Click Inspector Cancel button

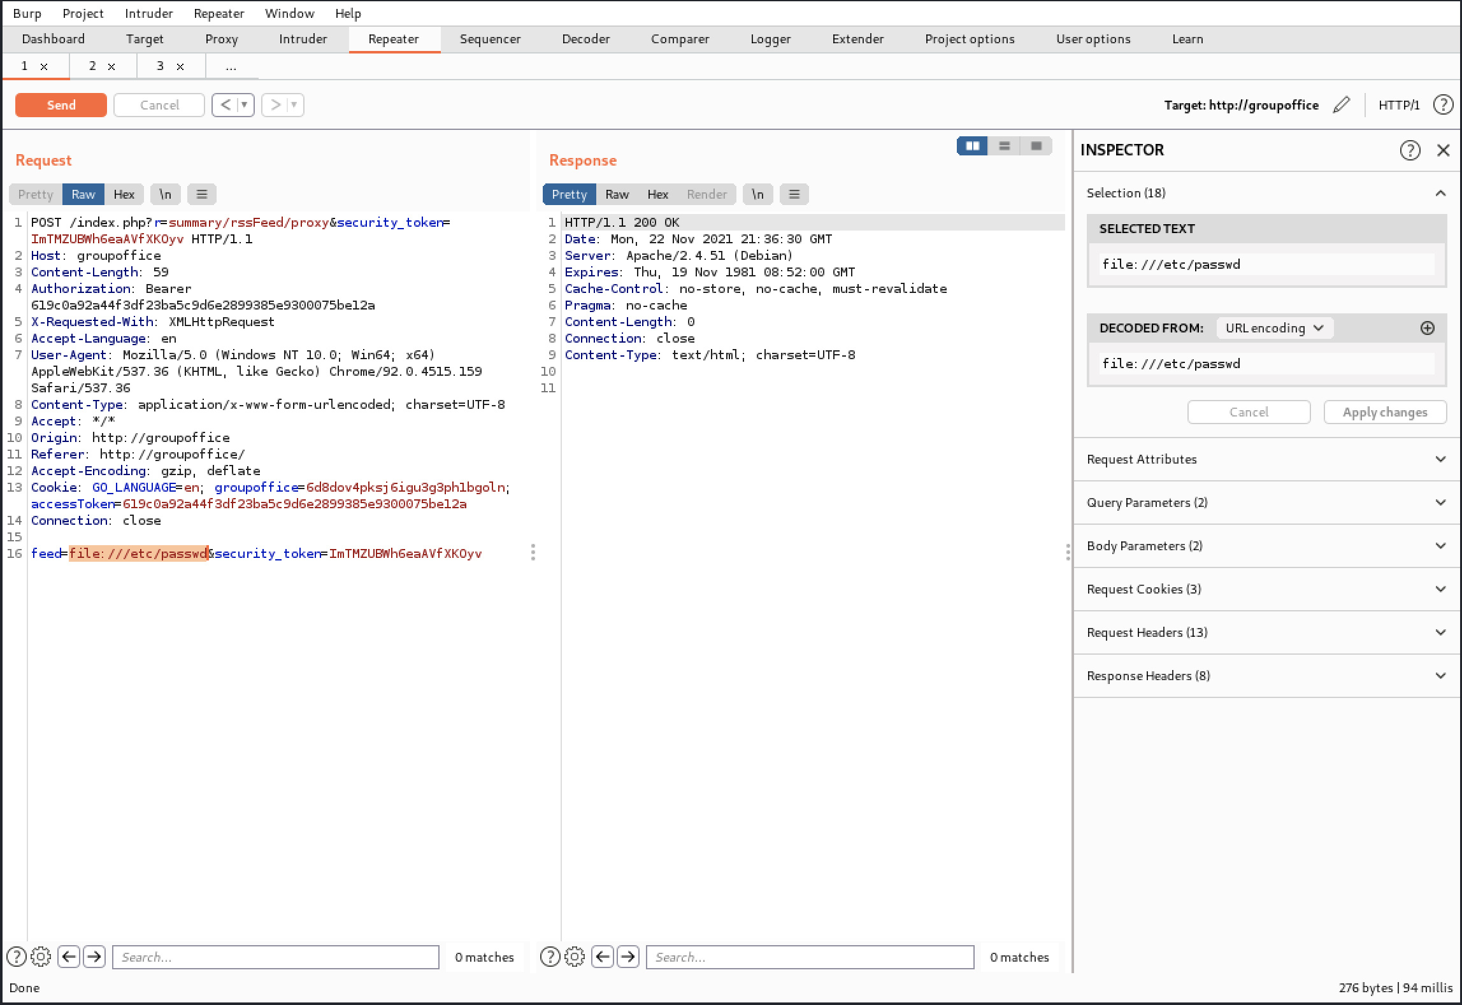(1249, 412)
